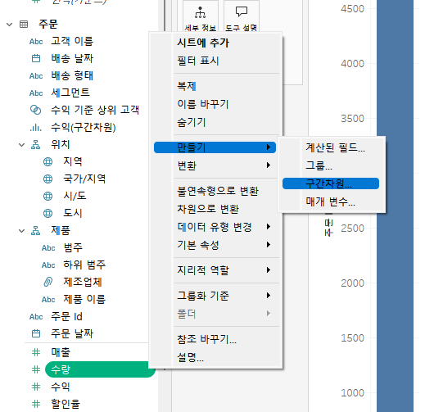Select the 하위 범주 field

click(x=84, y=265)
